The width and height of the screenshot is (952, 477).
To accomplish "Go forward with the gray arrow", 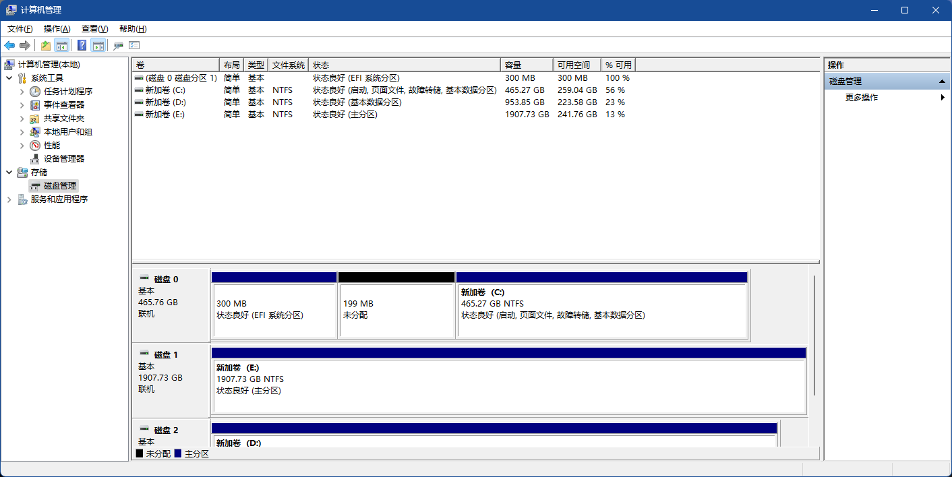I will [x=25, y=45].
